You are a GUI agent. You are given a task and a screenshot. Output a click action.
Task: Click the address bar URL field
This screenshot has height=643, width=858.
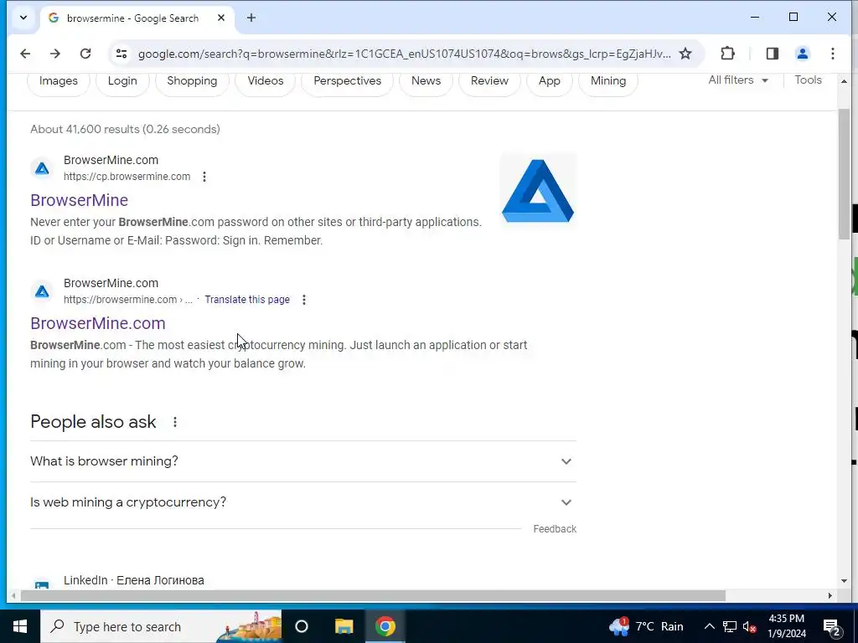click(405, 54)
